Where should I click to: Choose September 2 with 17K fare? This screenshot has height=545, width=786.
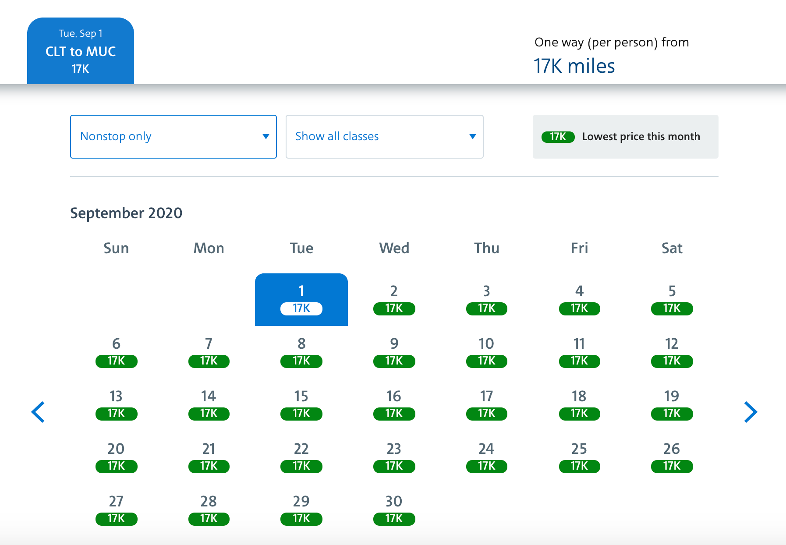coord(394,300)
